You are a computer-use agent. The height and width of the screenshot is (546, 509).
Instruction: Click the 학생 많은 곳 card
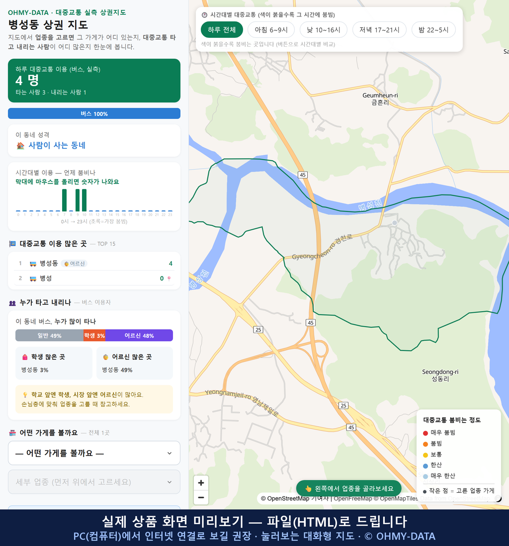click(54, 363)
